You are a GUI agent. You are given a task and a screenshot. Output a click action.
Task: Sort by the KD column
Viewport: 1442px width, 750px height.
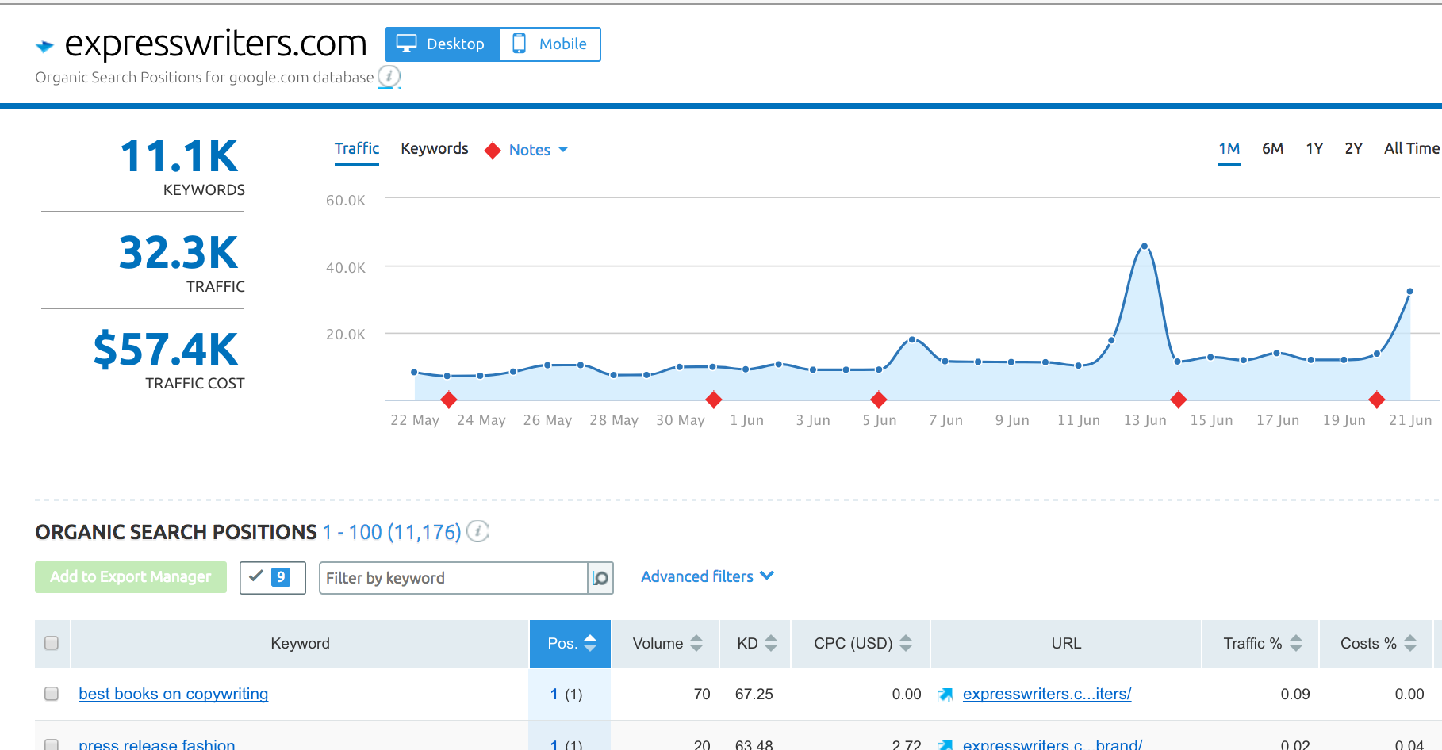click(756, 644)
